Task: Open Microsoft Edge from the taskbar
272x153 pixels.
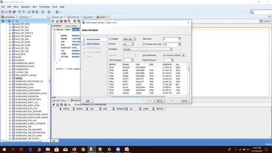Action: (x=30, y=149)
